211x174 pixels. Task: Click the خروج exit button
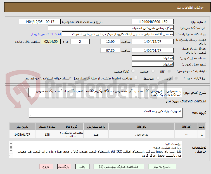[x=46, y=167]
